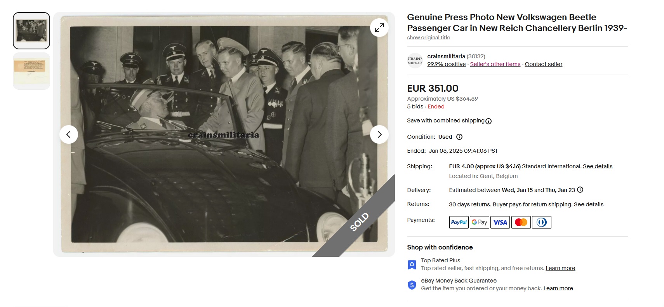View Seller's other items

coord(495,64)
